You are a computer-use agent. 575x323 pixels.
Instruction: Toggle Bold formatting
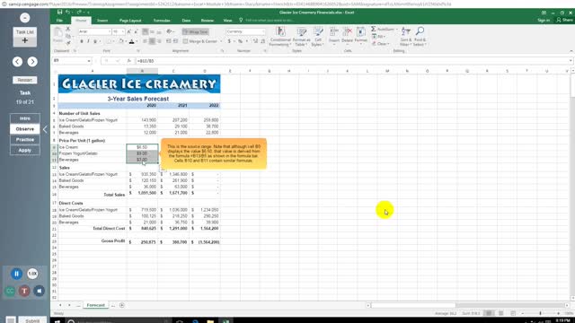point(82,41)
